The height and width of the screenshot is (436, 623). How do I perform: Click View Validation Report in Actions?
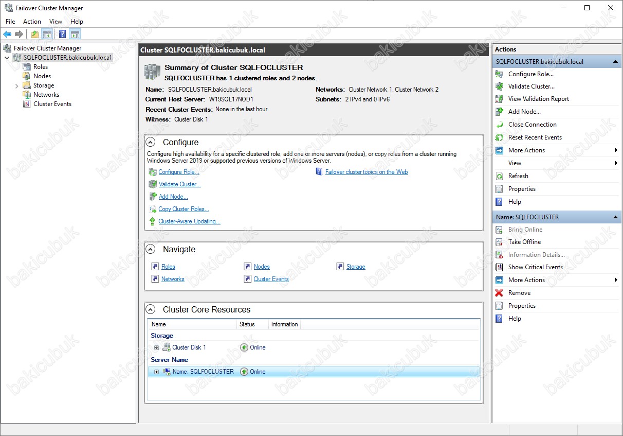538,99
